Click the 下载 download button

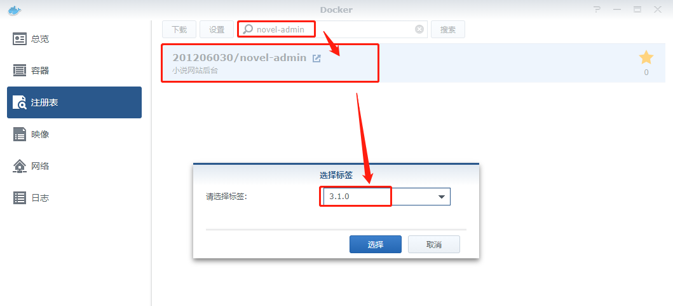click(x=179, y=29)
